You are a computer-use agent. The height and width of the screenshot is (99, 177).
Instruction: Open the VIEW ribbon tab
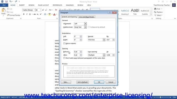click(89, 5)
